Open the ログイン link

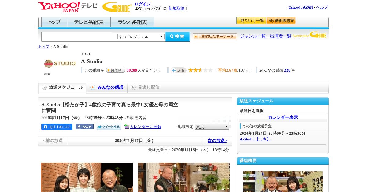(x=143, y=4)
